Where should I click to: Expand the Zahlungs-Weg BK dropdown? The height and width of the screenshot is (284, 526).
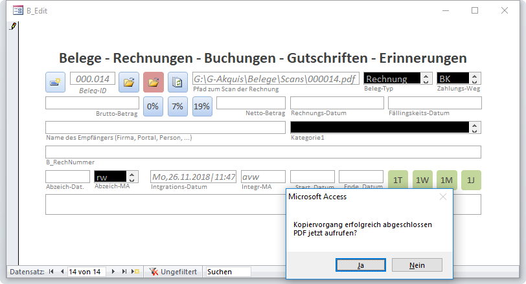pos(476,78)
